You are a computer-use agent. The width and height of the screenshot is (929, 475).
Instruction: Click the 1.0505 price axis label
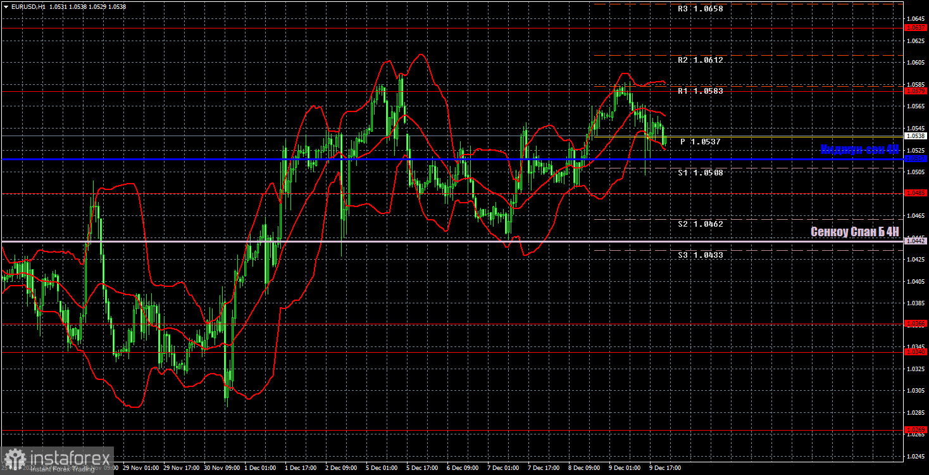[x=916, y=172]
